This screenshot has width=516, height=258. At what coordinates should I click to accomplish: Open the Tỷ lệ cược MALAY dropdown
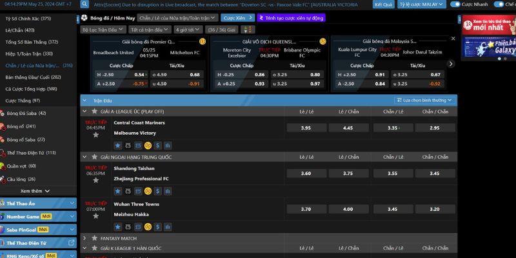(x=421, y=4)
